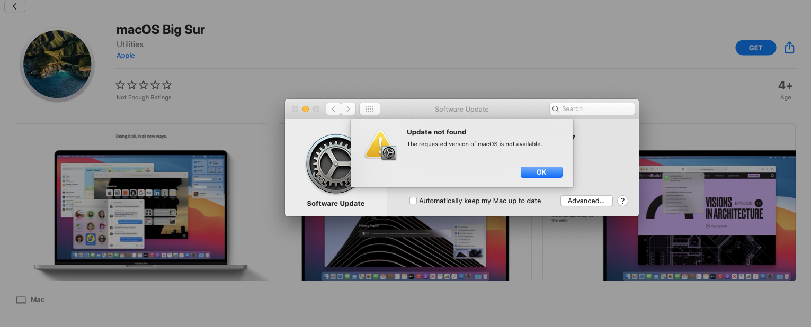811x327 pixels.
Task: Minimize the Software Update window
Action: click(x=306, y=109)
